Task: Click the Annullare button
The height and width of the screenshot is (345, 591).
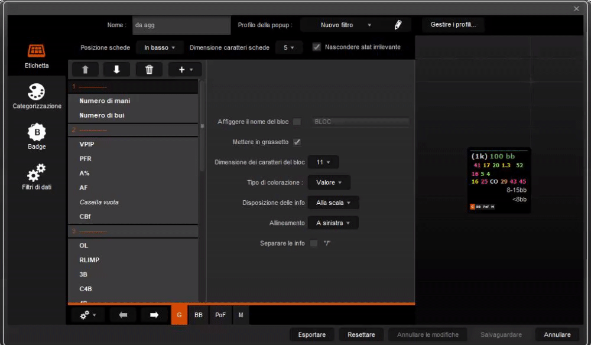Action: point(557,334)
